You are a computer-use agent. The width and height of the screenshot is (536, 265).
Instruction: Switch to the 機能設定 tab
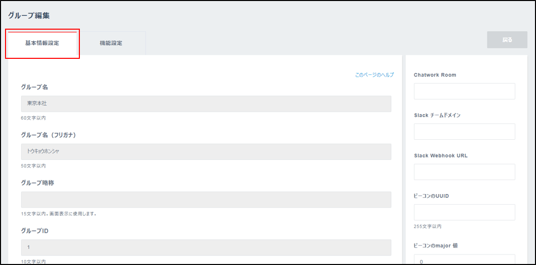click(111, 43)
